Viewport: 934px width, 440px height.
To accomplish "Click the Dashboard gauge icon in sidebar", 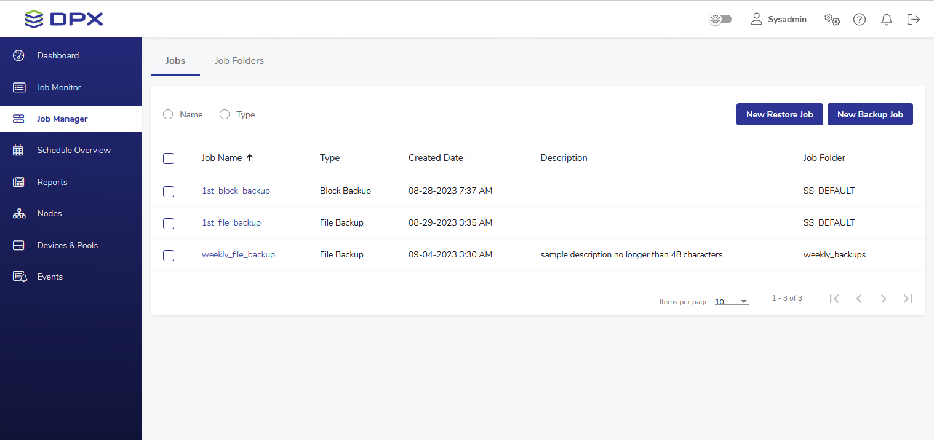I will click(18, 55).
